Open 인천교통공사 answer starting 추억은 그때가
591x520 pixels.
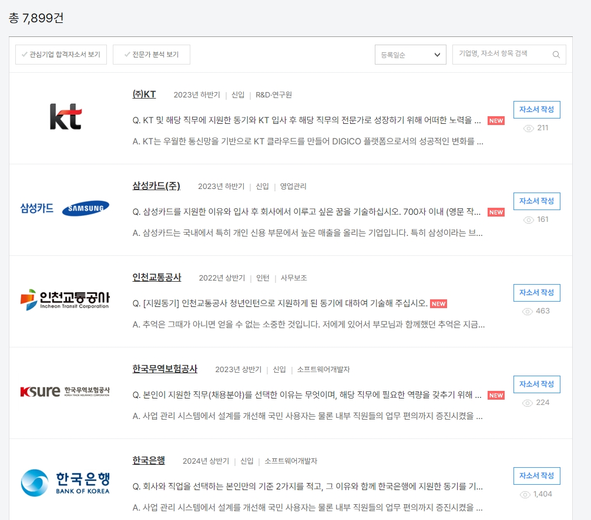pyautogui.click(x=308, y=325)
